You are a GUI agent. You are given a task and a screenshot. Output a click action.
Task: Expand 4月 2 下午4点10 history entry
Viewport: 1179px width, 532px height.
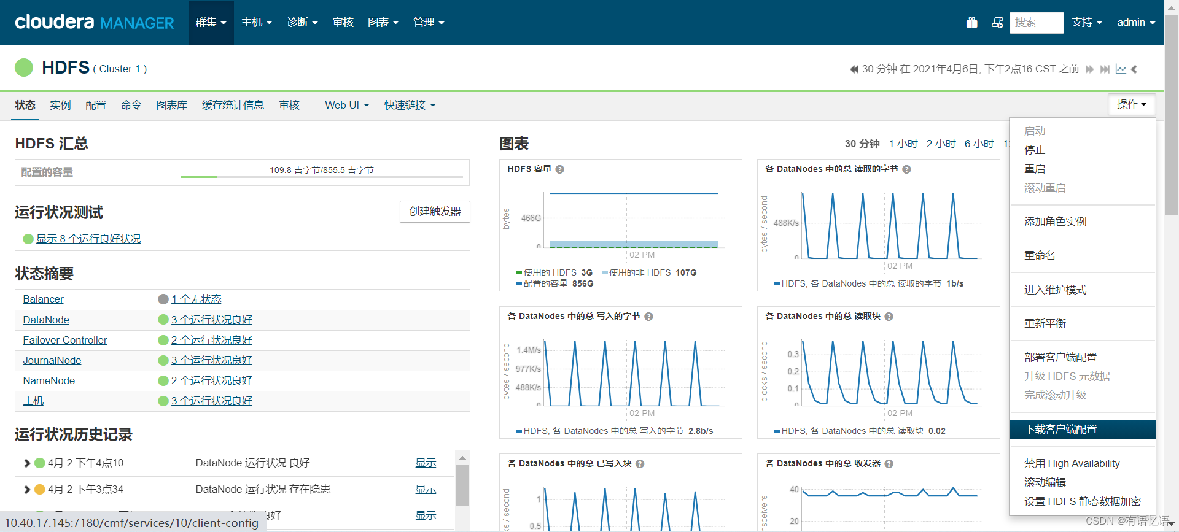27,463
